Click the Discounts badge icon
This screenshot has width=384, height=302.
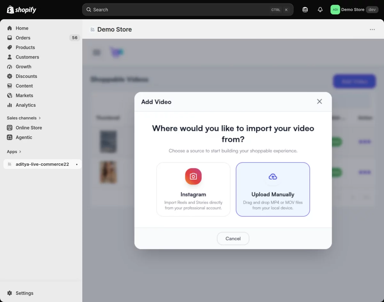tap(10, 76)
